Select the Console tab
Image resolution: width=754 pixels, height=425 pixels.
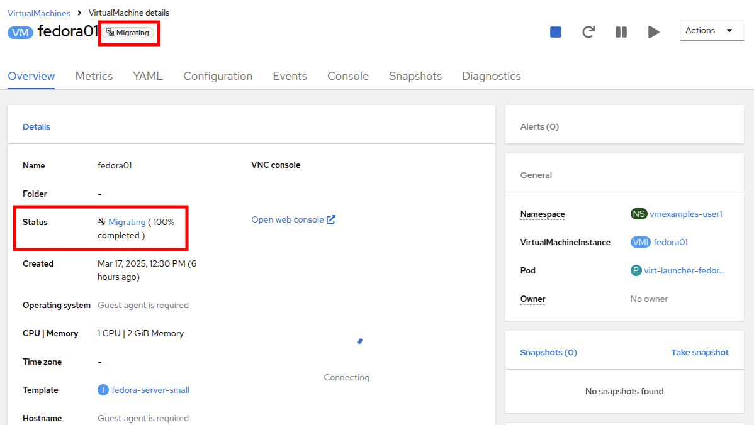point(347,75)
